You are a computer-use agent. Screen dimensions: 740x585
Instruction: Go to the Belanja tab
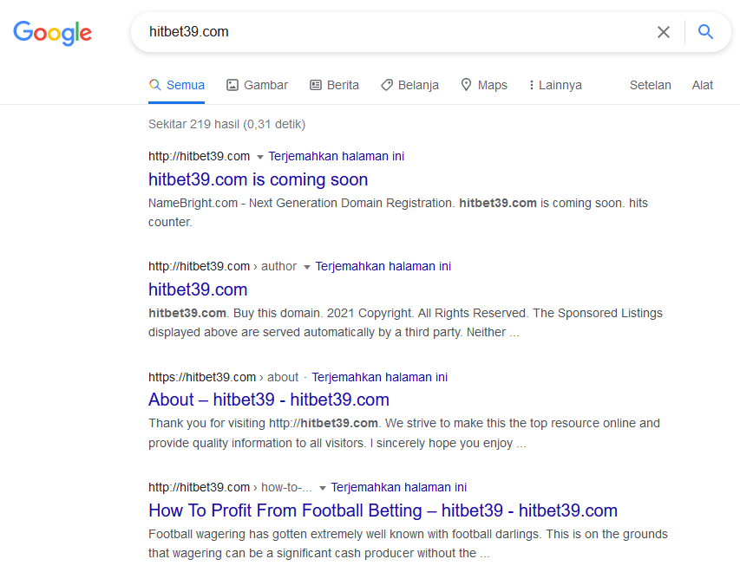point(409,85)
